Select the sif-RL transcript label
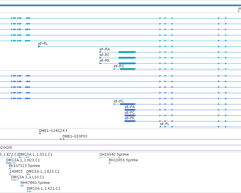 click(x=43, y=44)
